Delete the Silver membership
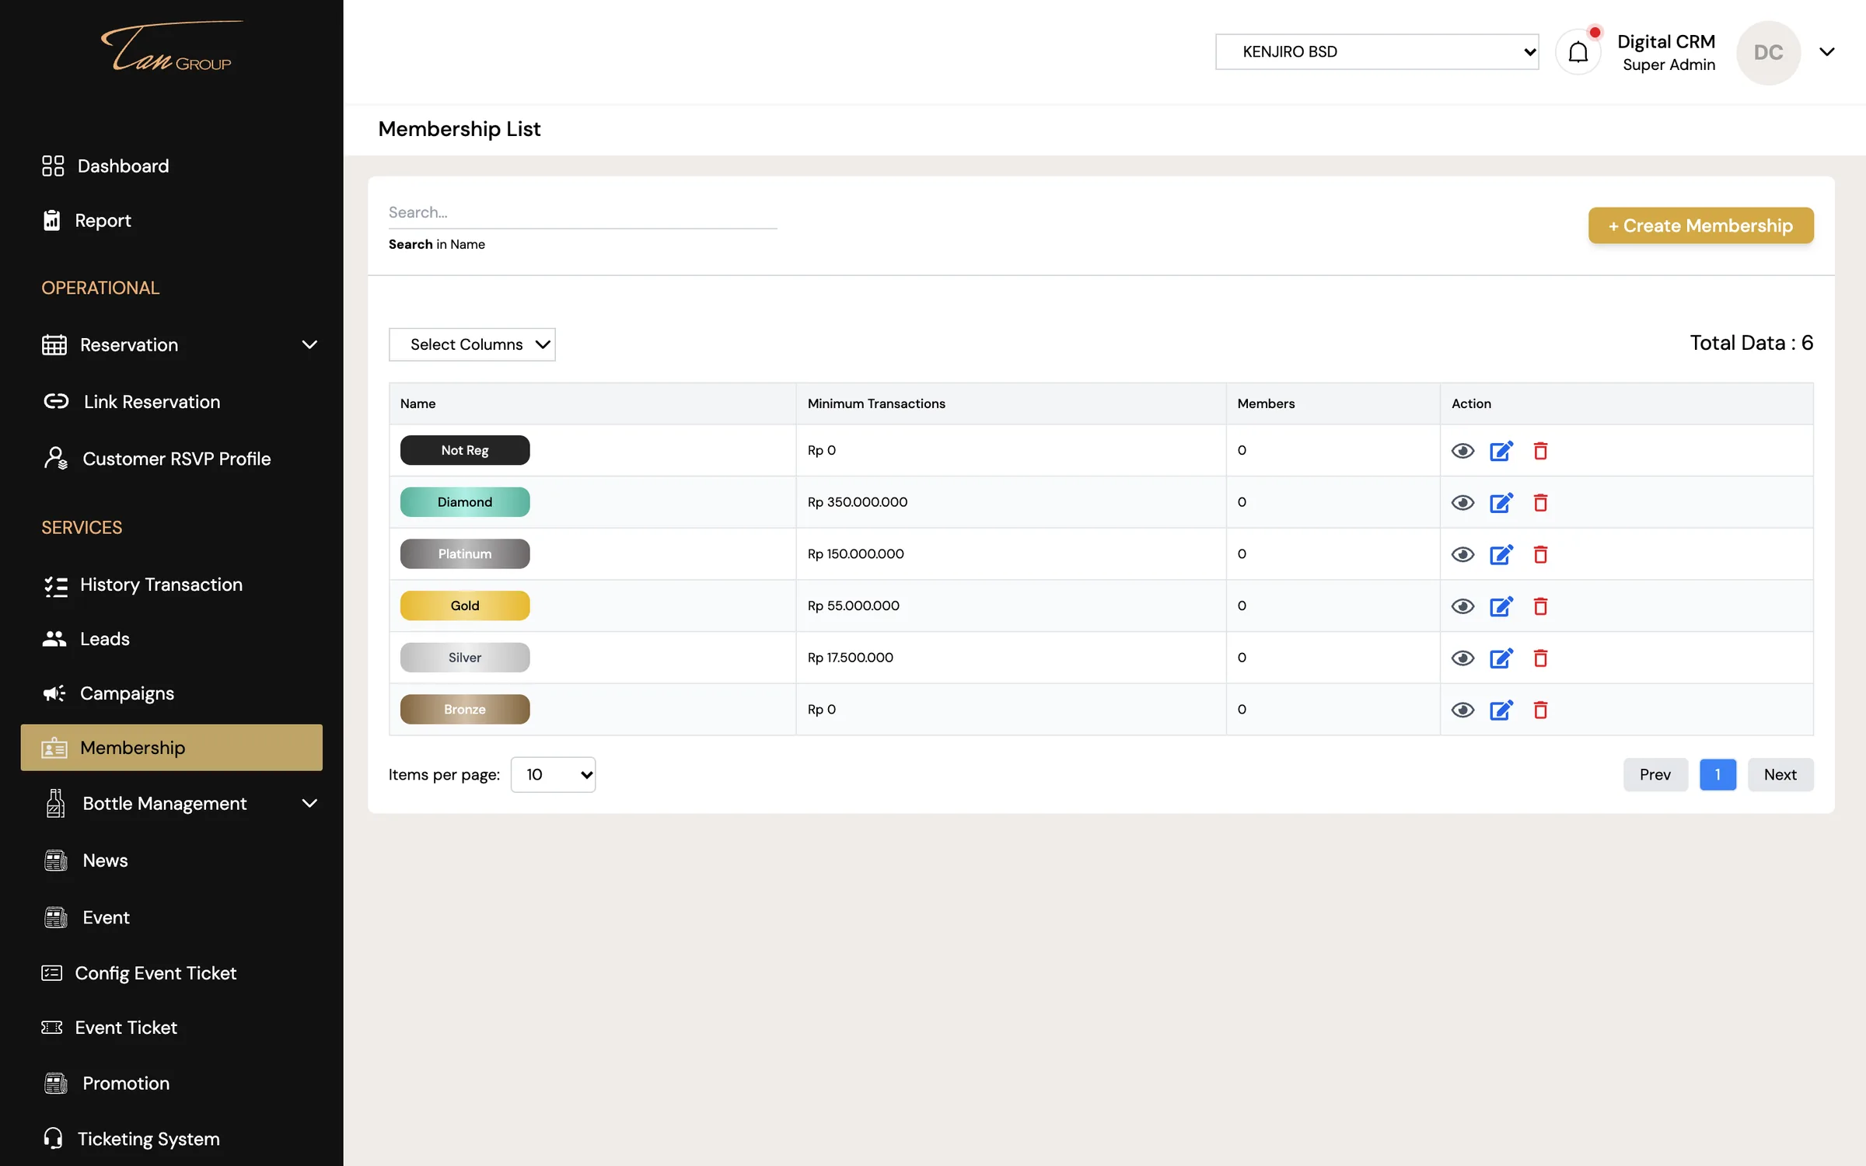The image size is (1866, 1166). pos(1540,658)
